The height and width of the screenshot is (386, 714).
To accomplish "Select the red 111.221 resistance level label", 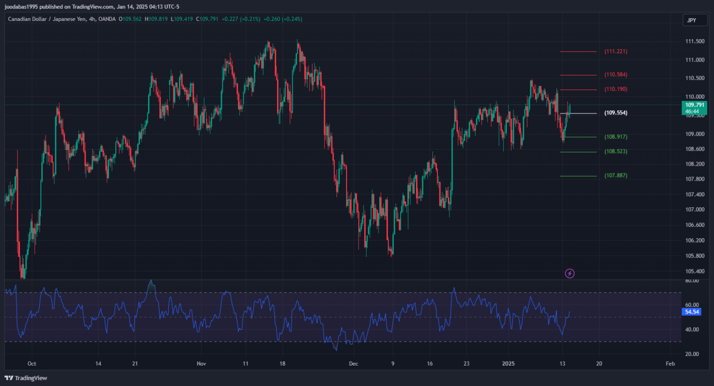I will coord(615,51).
